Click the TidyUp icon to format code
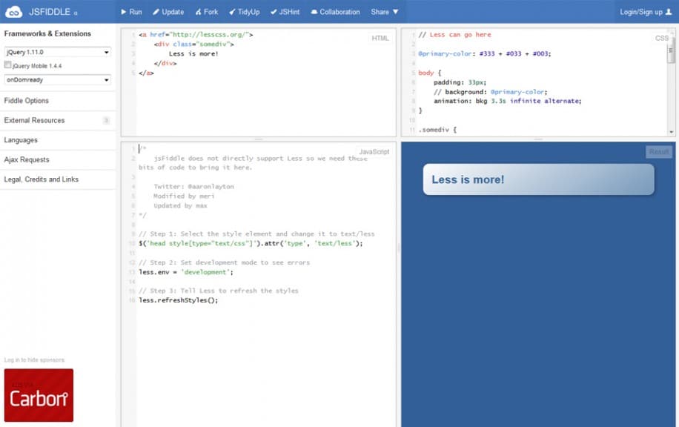The width and height of the screenshot is (679, 427). tap(231, 12)
